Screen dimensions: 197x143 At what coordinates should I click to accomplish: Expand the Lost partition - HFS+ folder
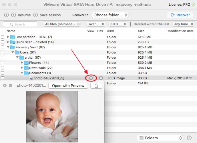(x=8, y=37)
